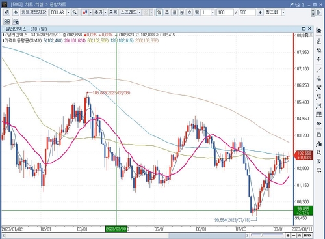Click the panel toggle icon at toolbar far left

coord(6,12)
